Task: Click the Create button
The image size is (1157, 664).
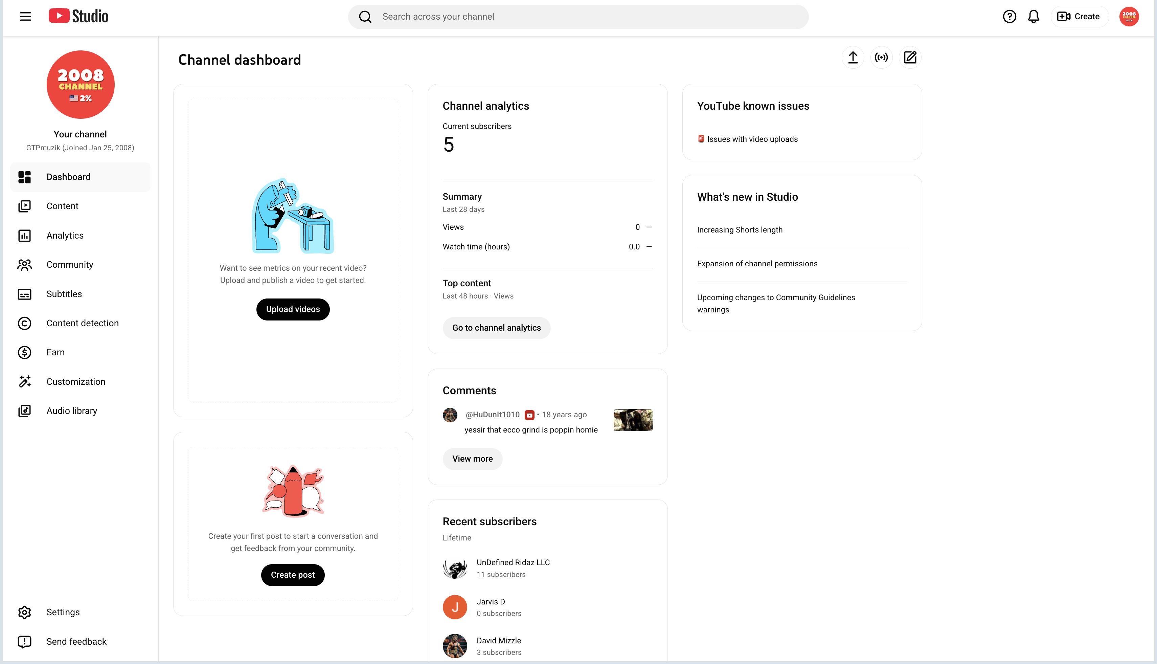Action: click(1079, 17)
